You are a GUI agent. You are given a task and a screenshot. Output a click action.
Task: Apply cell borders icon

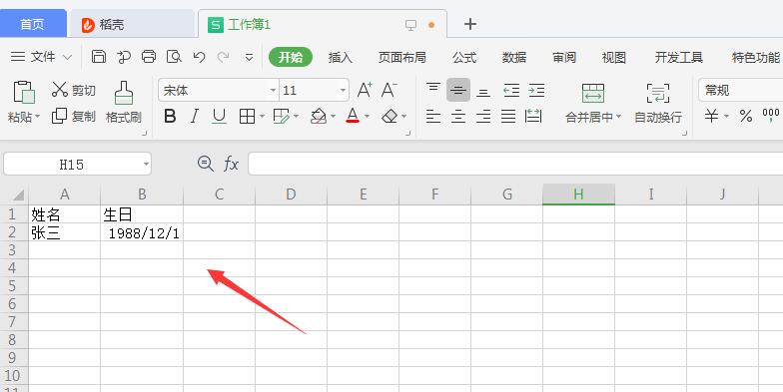[247, 117]
